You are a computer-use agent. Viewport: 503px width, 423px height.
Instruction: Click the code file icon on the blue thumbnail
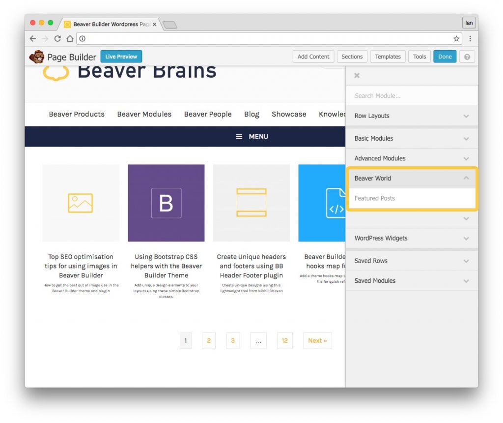[335, 203]
